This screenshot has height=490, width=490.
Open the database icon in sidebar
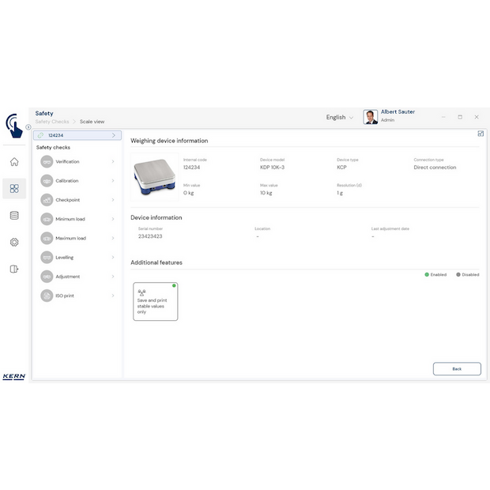(x=14, y=215)
